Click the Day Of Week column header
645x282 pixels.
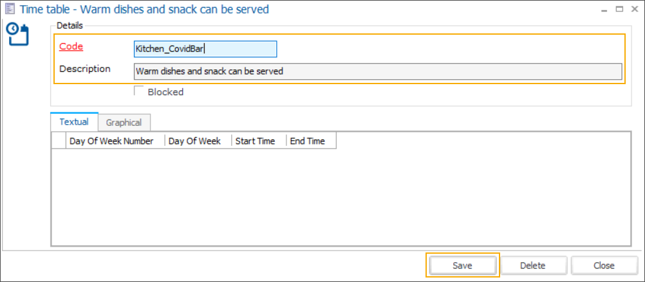pyautogui.click(x=197, y=141)
